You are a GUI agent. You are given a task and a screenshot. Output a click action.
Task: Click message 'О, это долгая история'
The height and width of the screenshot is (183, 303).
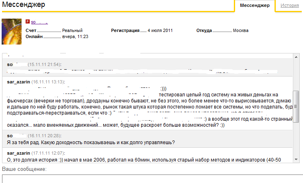click(144, 160)
